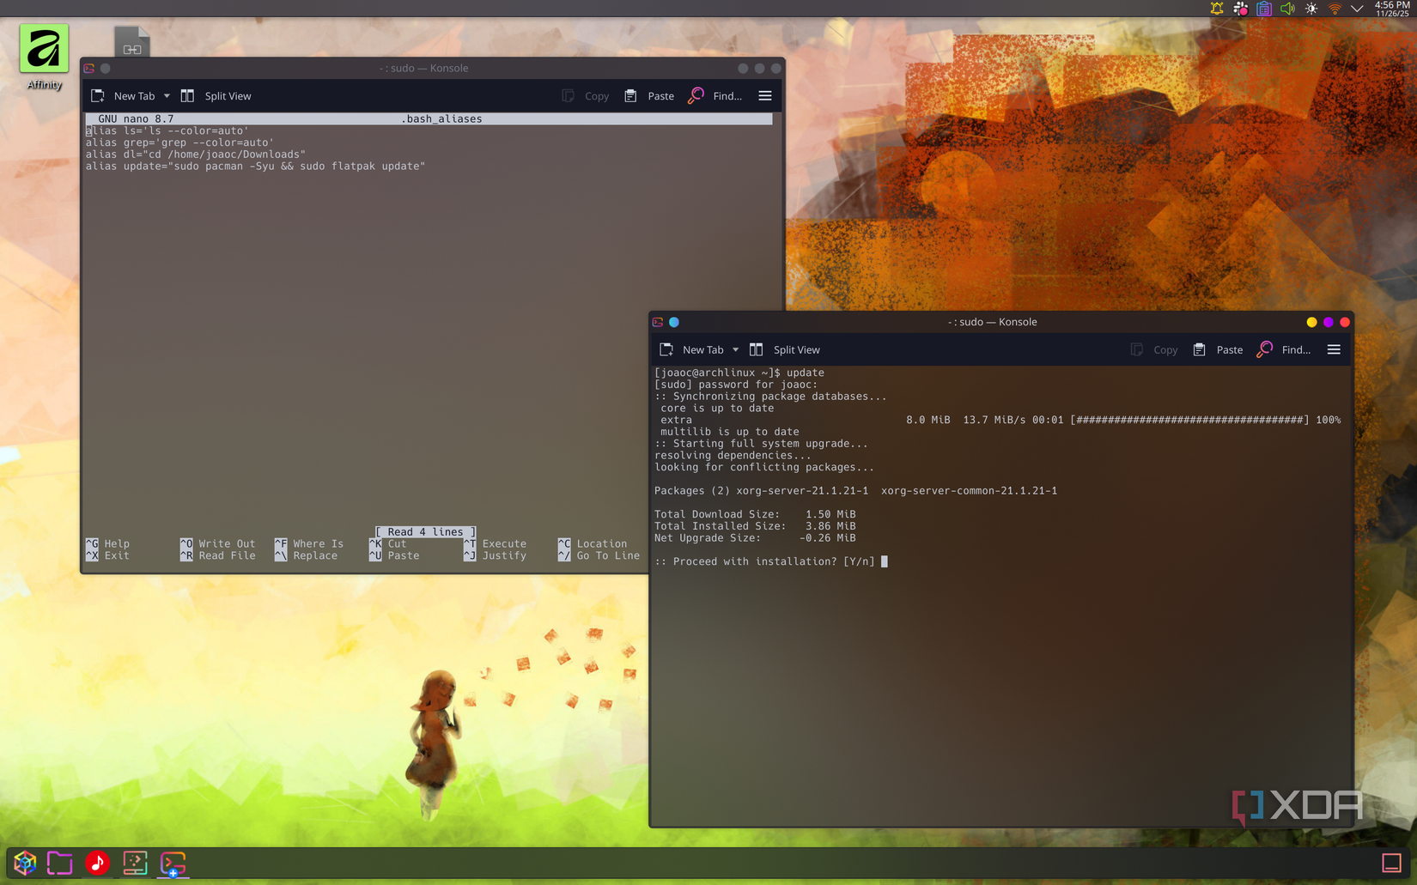Click the notification bell in the system tray
The width and height of the screenshot is (1417, 885).
coord(1215,9)
